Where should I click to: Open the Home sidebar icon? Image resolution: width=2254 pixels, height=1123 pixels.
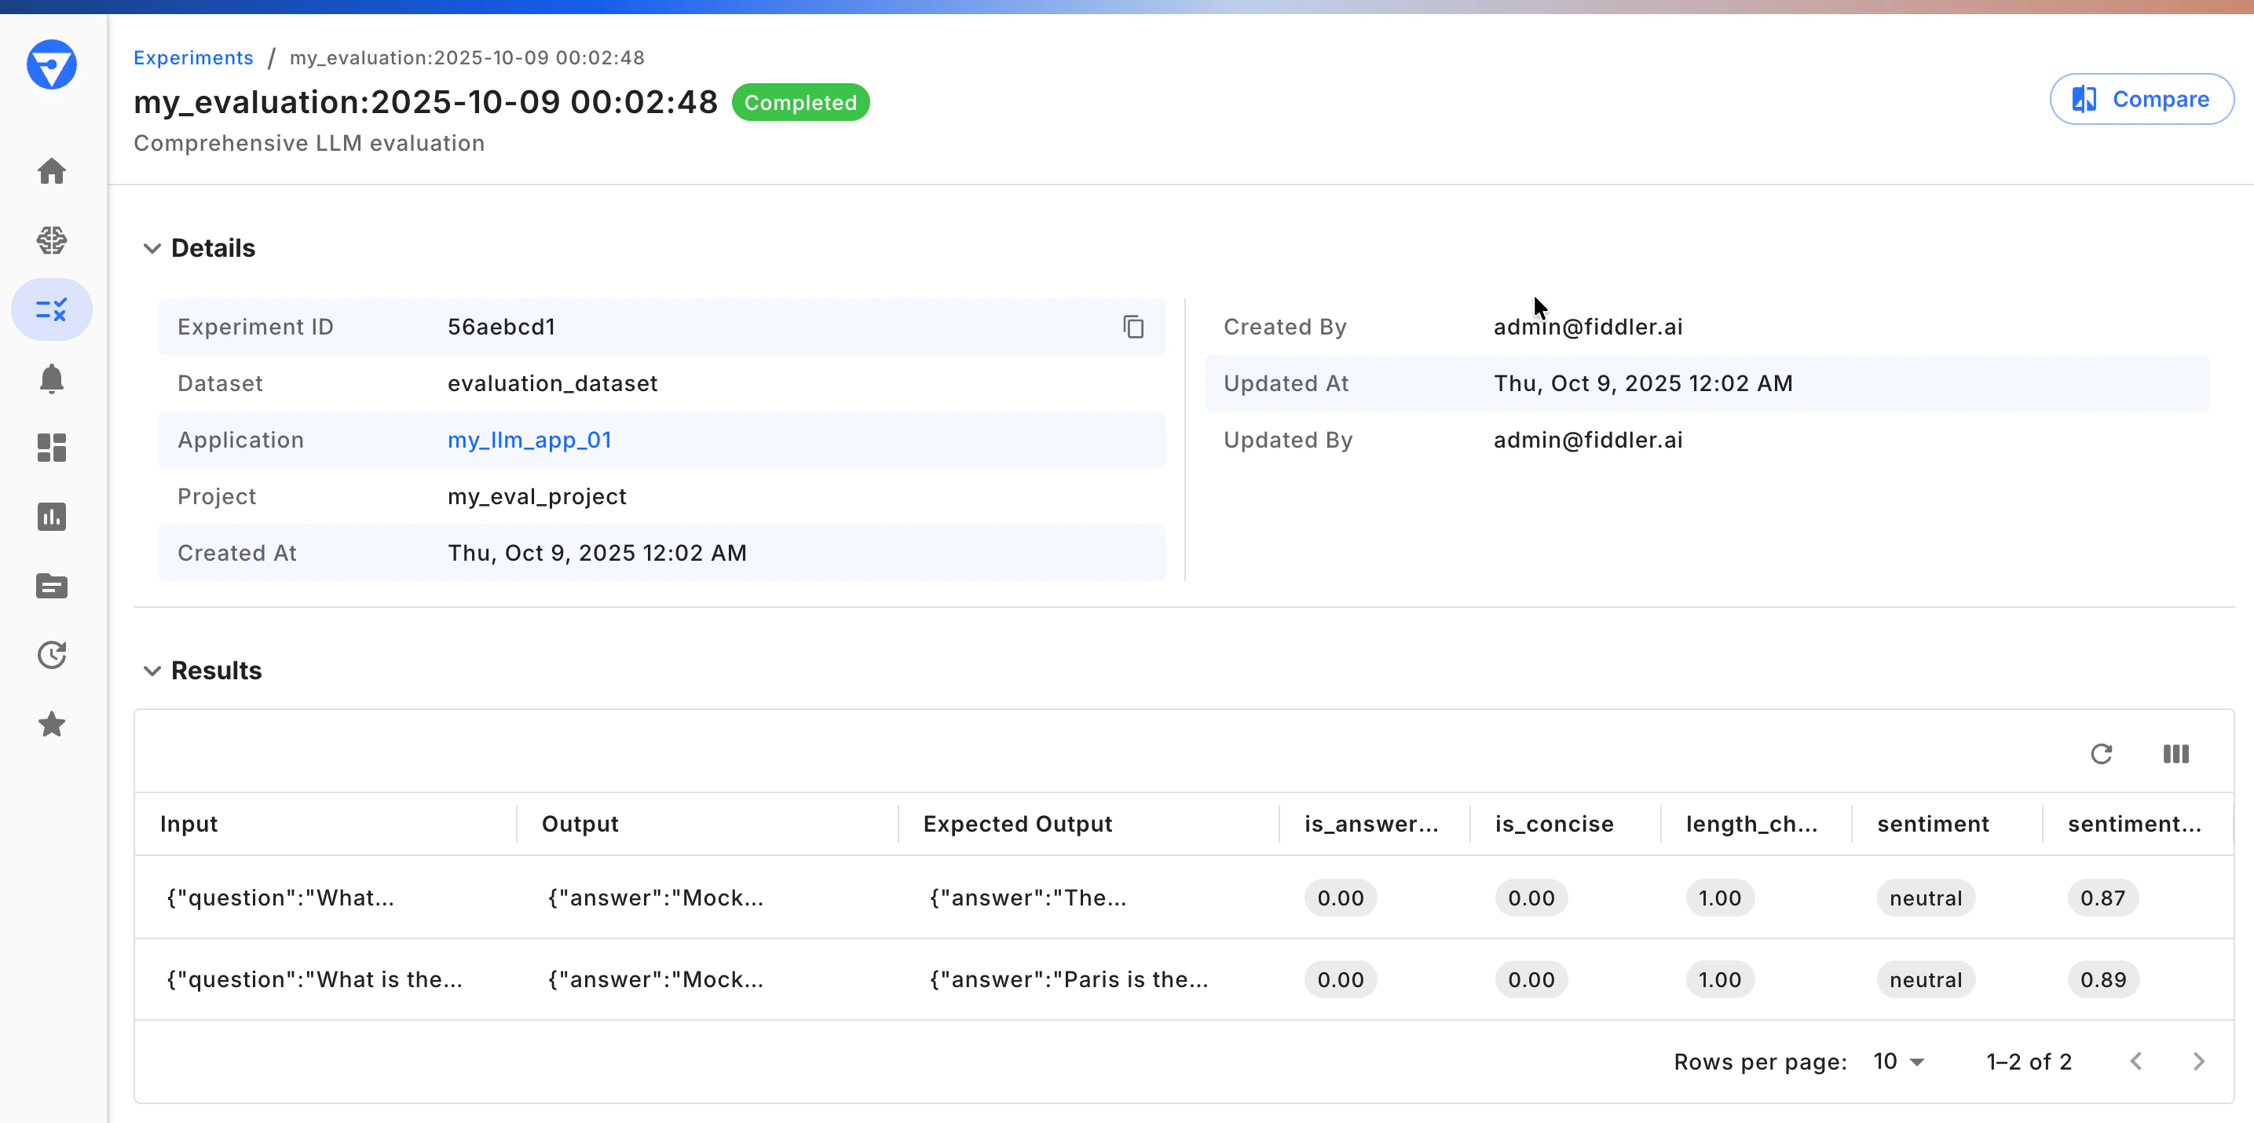[52, 170]
